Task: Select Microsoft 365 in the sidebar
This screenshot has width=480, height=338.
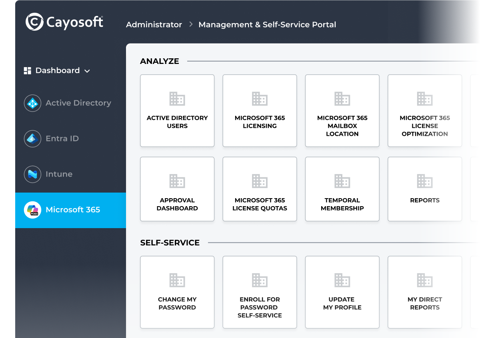Action: (x=71, y=210)
